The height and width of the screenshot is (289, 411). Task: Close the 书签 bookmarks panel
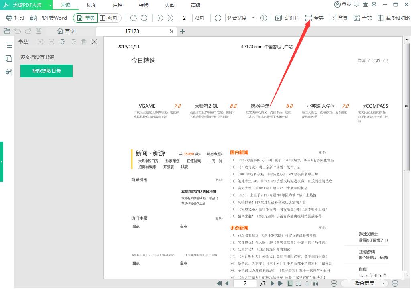tap(94, 42)
